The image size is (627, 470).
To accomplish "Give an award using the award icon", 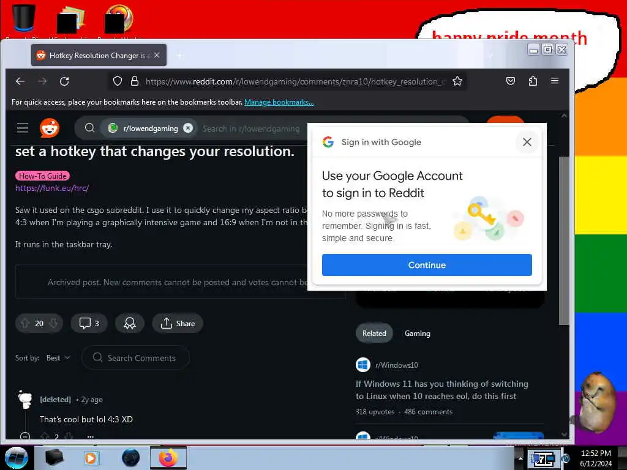I will point(130,323).
